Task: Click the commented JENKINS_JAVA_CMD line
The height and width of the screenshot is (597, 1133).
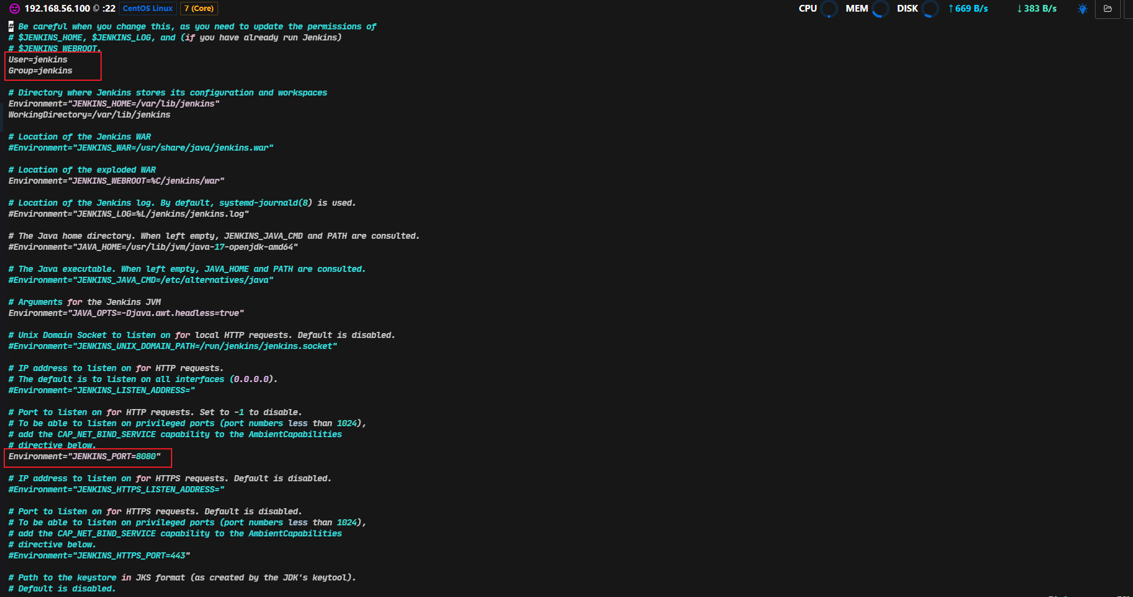Action: (141, 280)
